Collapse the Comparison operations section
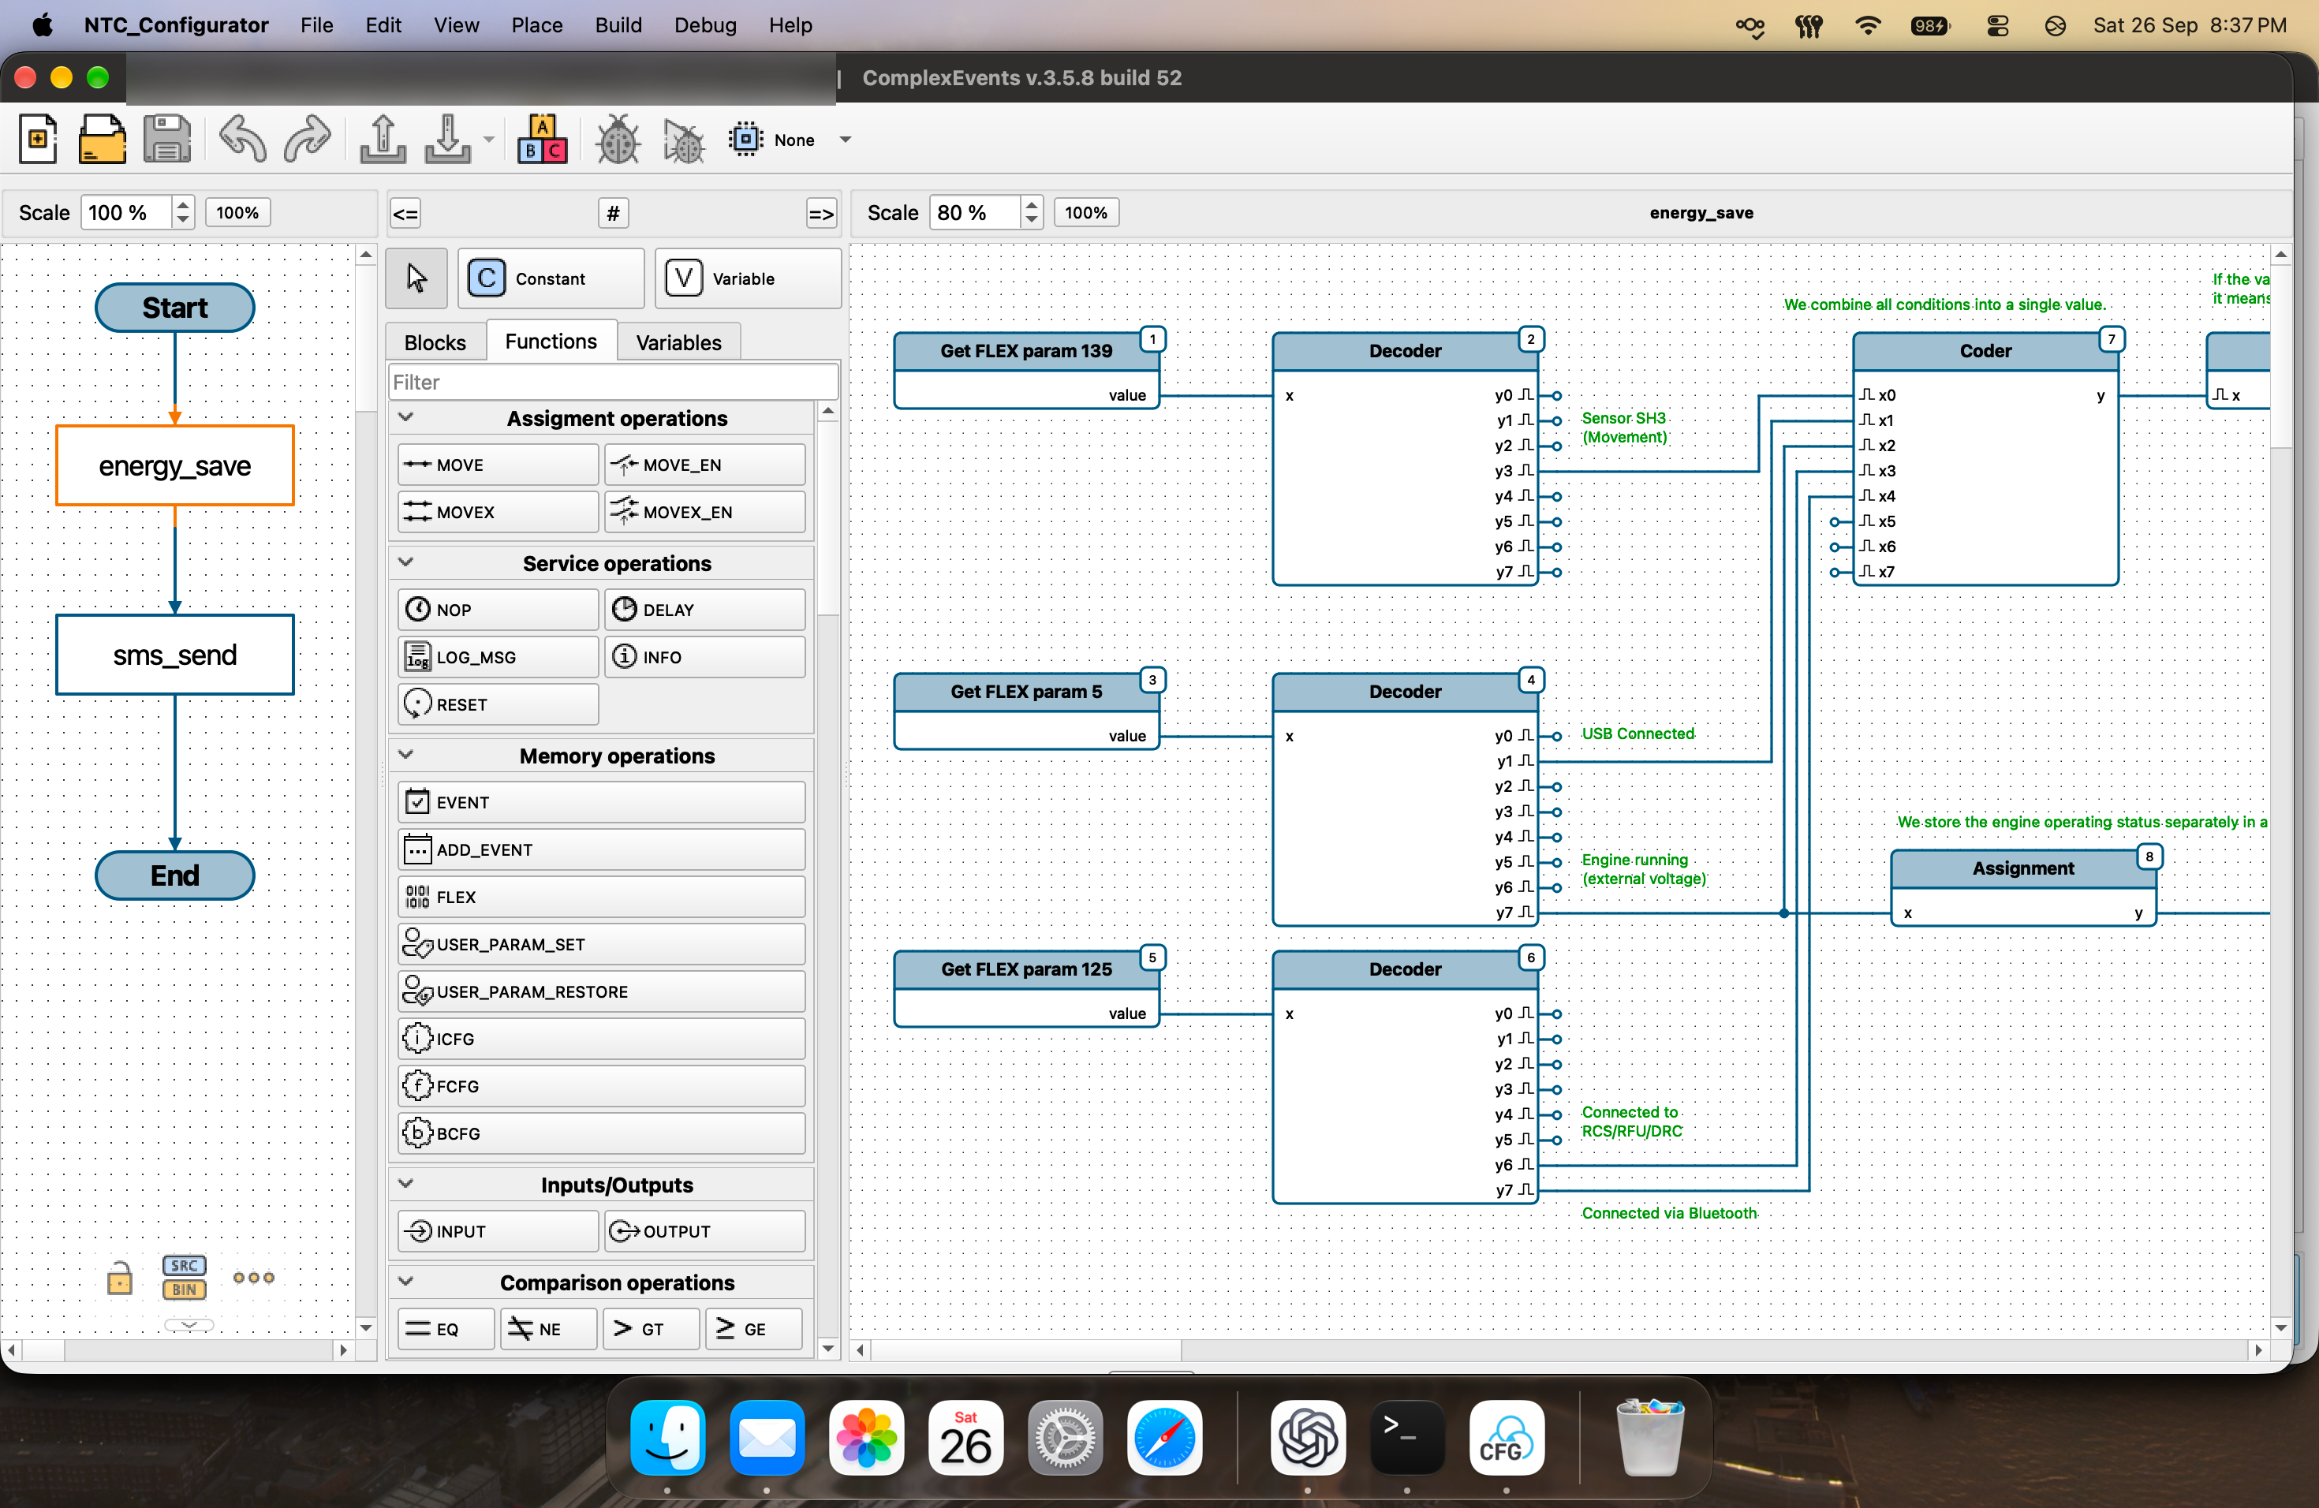 [406, 1281]
